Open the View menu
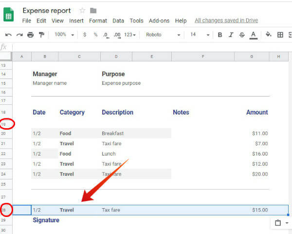 [x=57, y=20]
